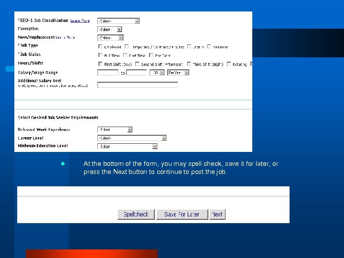344x258 pixels.
Task: Open the Per Year pay period dropdown
Action: point(178,73)
